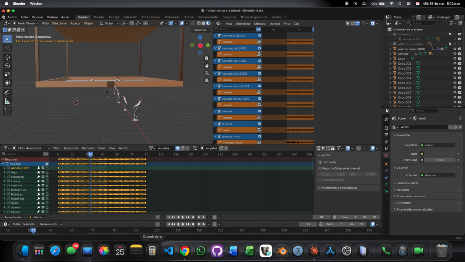Hide Cubo.003 with its eye icon
This screenshot has width=465, height=262.
pyautogui.click(x=455, y=73)
